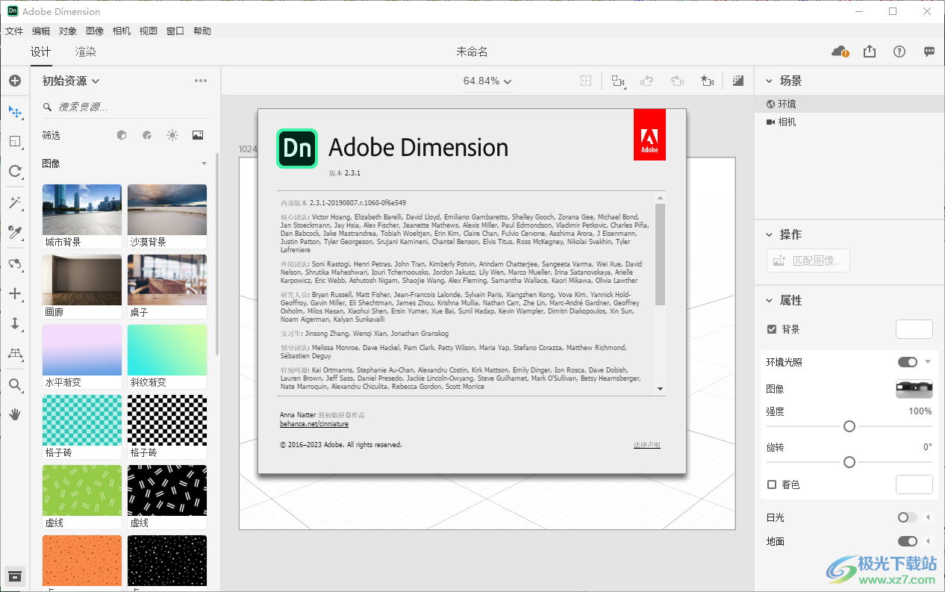Viewport: 945px width, 592px height.
Task: Toggle the 背景 checkbox
Action: (772, 329)
